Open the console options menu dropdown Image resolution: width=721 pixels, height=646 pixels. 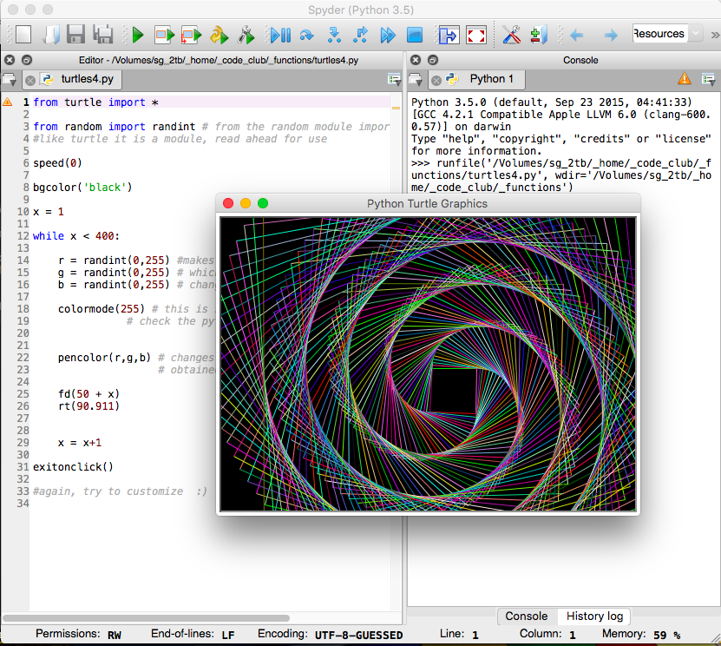click(709, 79)
